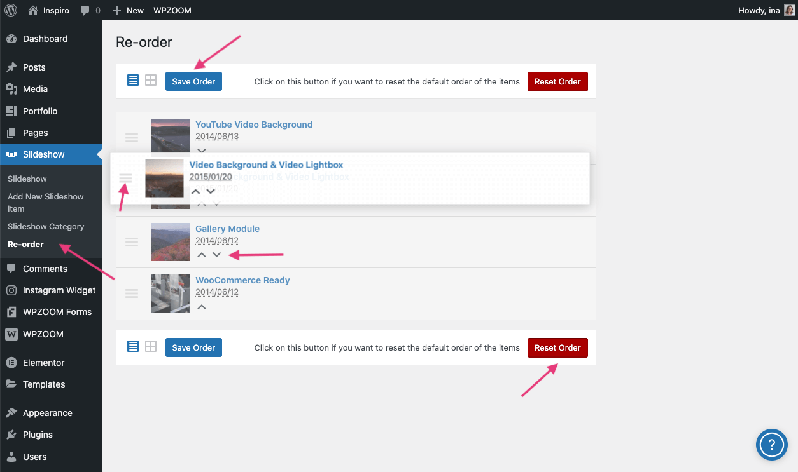
Task: Click the bottom red Reset Order button
Action: coord(557,347)
